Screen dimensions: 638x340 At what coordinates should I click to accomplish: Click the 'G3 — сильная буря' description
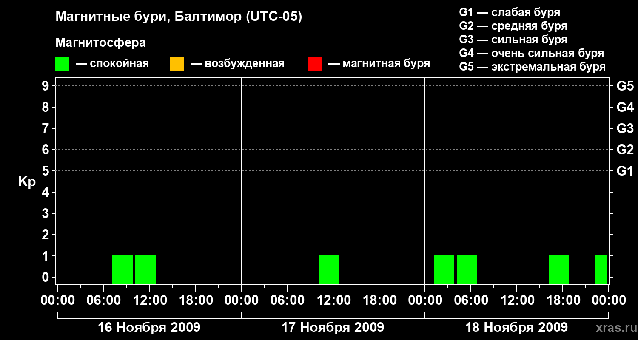513,40
